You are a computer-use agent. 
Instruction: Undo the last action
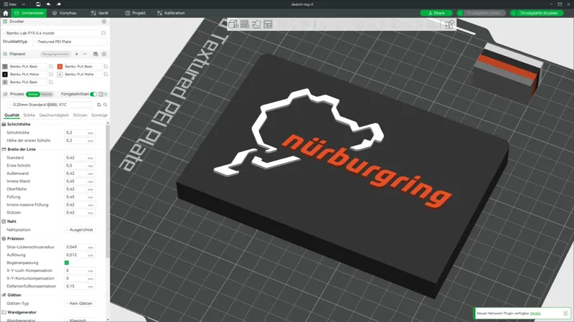[x=49, y=4]
